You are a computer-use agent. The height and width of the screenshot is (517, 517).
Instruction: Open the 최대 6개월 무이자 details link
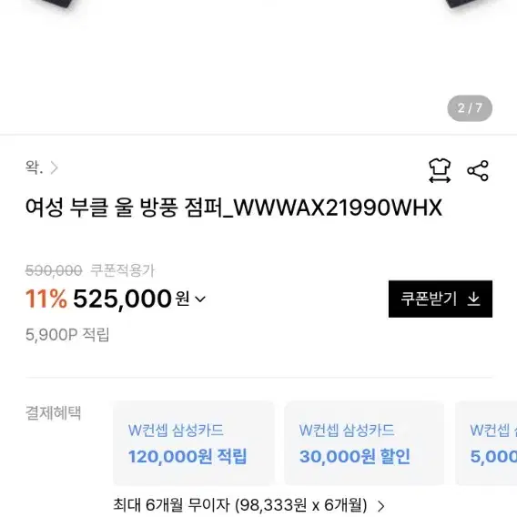(x=239, y=505)
